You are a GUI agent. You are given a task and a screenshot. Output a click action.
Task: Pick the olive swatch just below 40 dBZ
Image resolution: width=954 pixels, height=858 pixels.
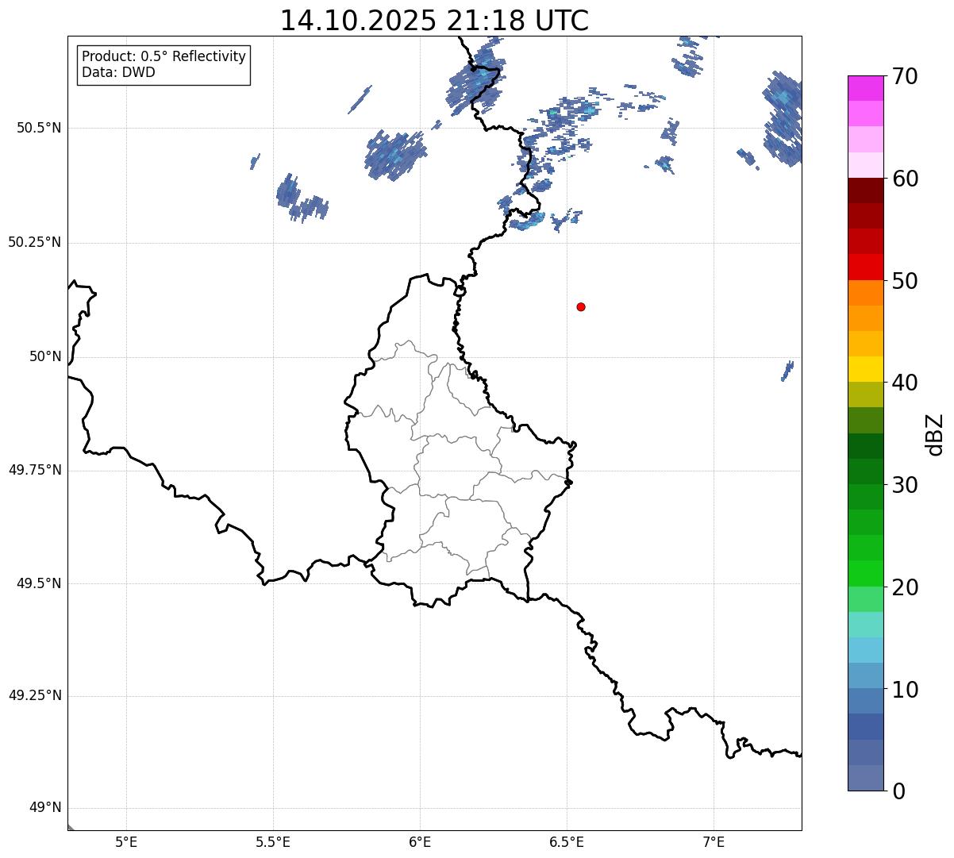point(865,394)
